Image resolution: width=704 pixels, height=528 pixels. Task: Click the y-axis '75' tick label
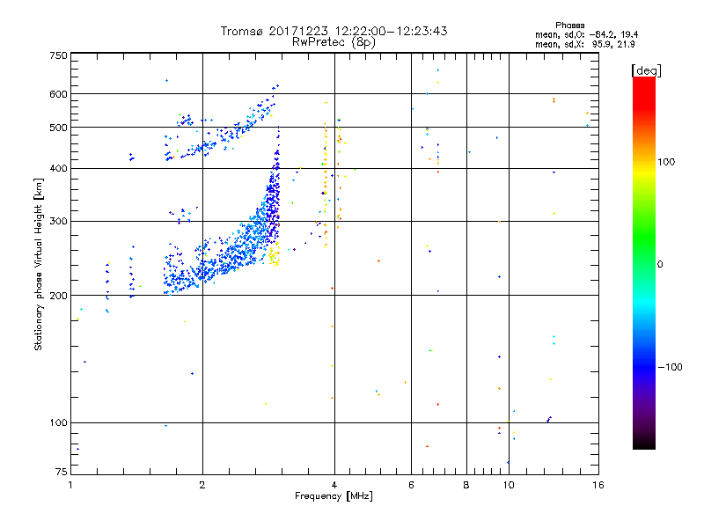pos(62,472)
